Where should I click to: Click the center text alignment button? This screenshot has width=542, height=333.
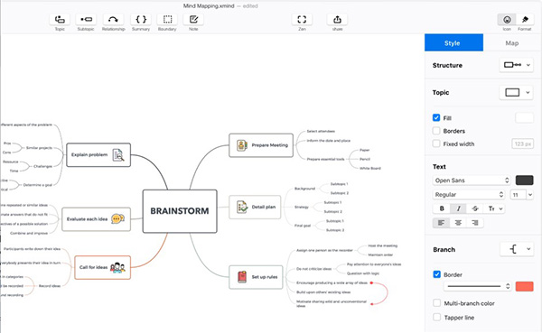coord(458,223)
